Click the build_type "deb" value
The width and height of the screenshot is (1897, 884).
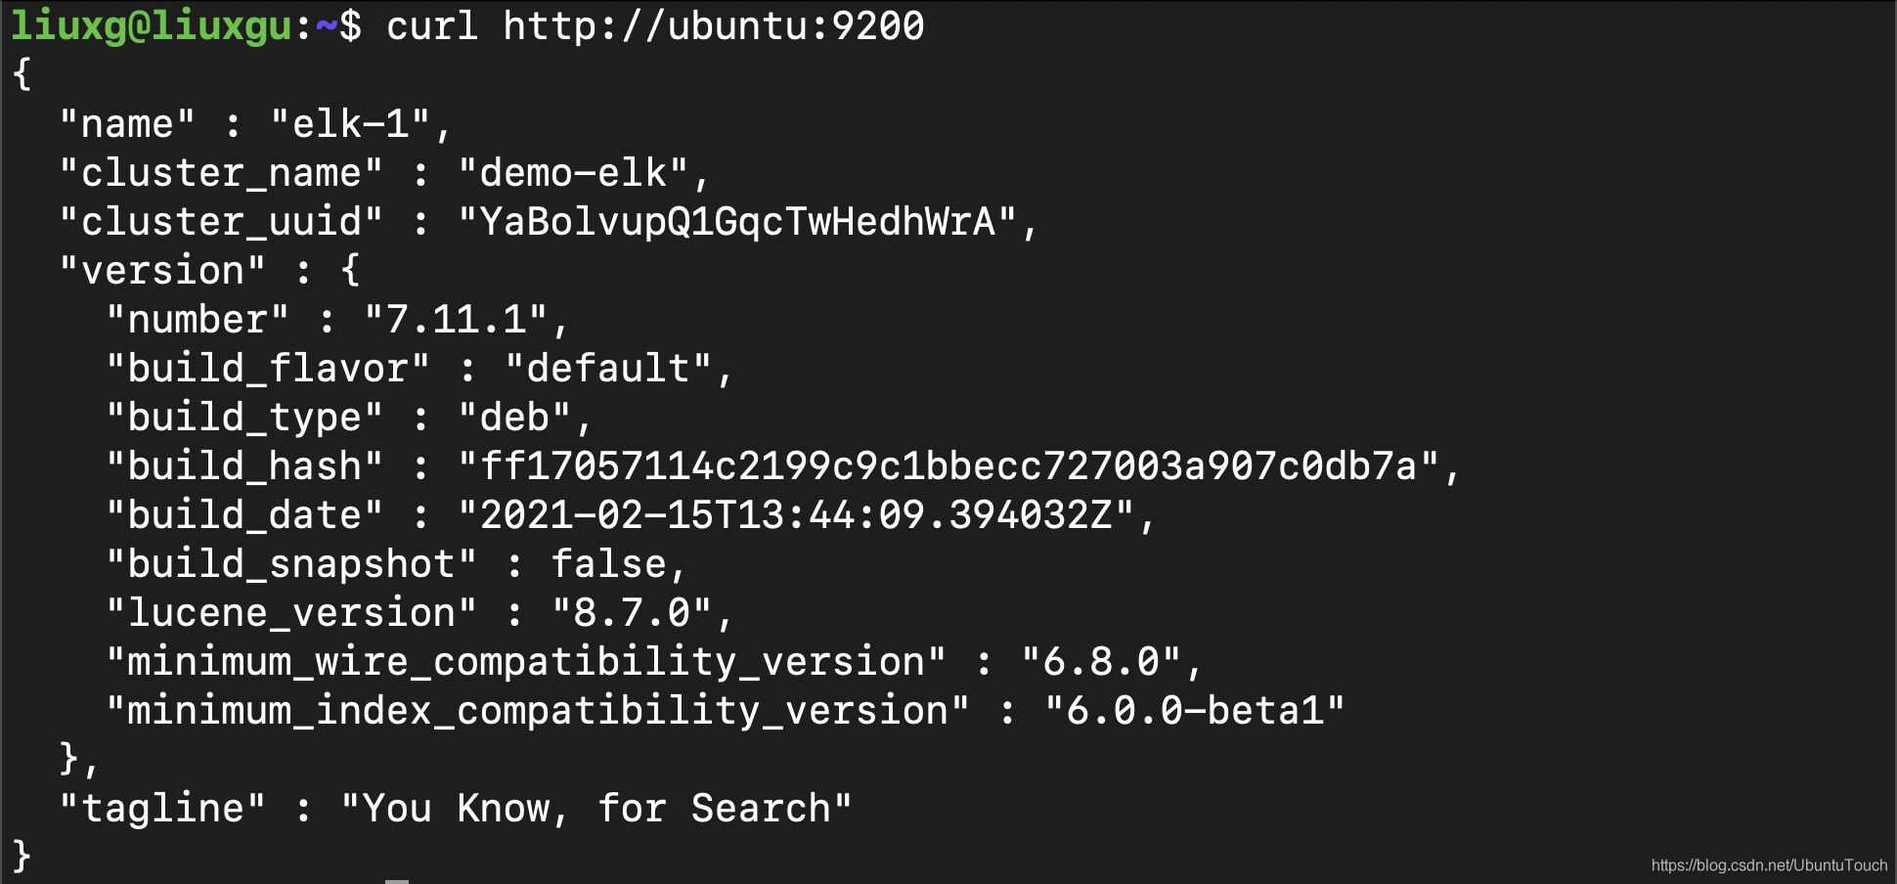[x=514, y=419]
